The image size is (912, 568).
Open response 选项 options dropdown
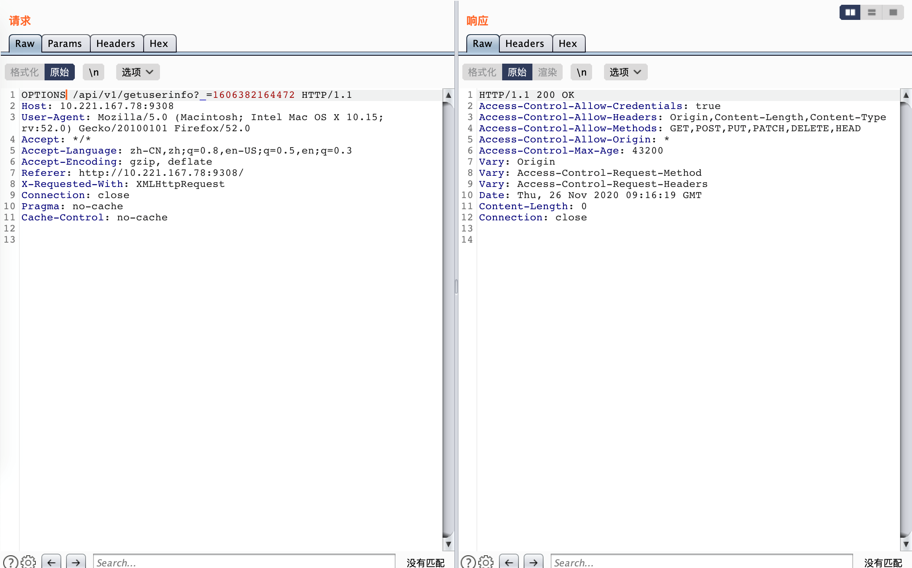(626, 72)
